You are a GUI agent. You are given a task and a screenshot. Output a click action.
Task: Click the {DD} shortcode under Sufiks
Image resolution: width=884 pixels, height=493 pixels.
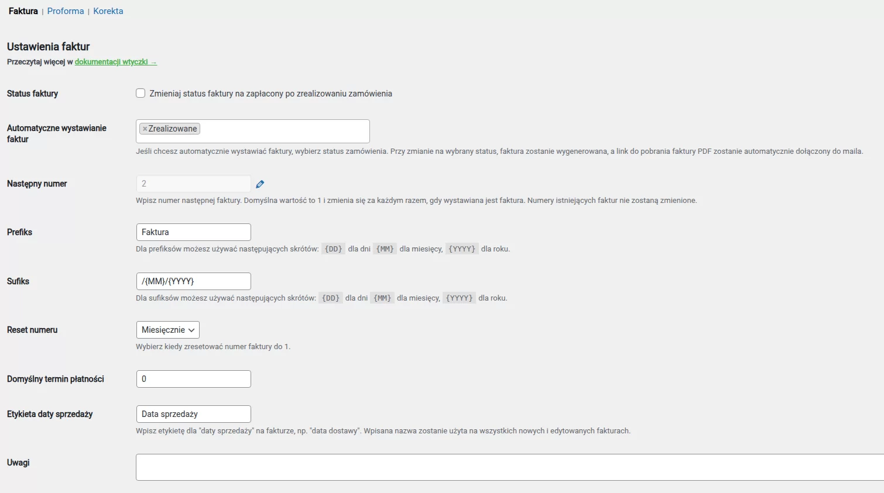point(331,298)
